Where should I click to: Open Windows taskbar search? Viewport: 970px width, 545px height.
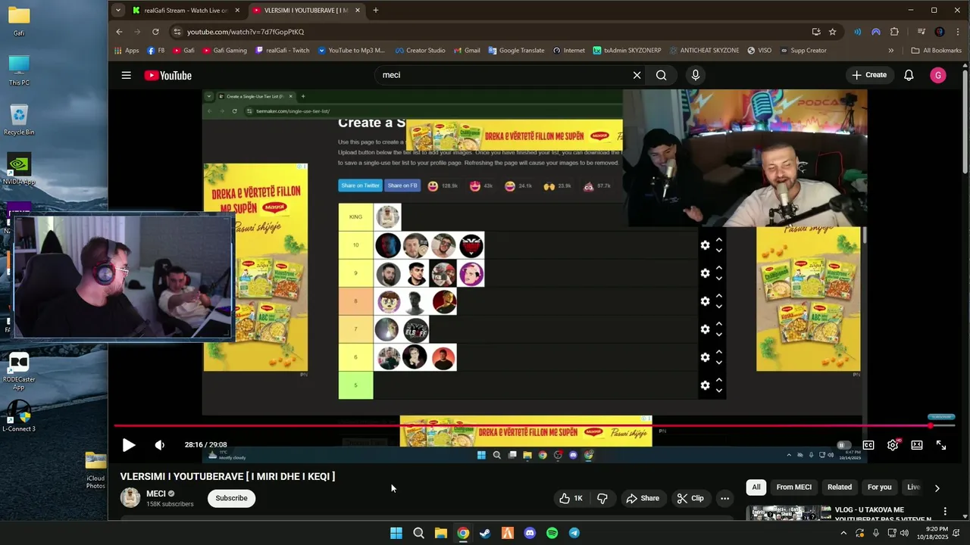(x=418, y=533)
